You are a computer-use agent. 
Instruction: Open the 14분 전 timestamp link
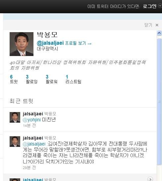[29, 126]
